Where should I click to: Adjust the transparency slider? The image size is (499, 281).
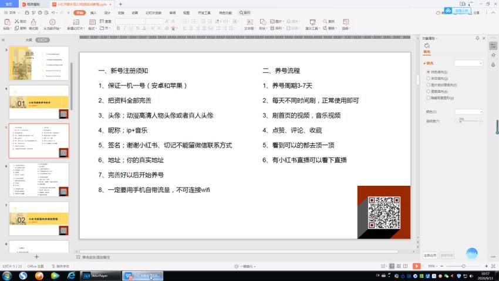click(469, 121)
